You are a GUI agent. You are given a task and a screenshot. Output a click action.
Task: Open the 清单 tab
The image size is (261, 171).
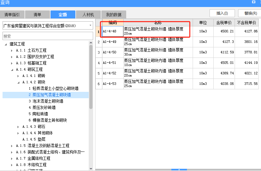click(37, 15)
